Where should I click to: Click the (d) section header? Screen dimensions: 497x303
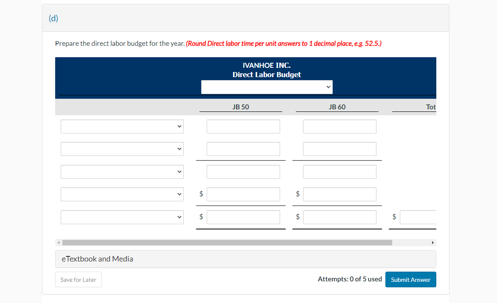pyautogui.click(x=53, y=18)
